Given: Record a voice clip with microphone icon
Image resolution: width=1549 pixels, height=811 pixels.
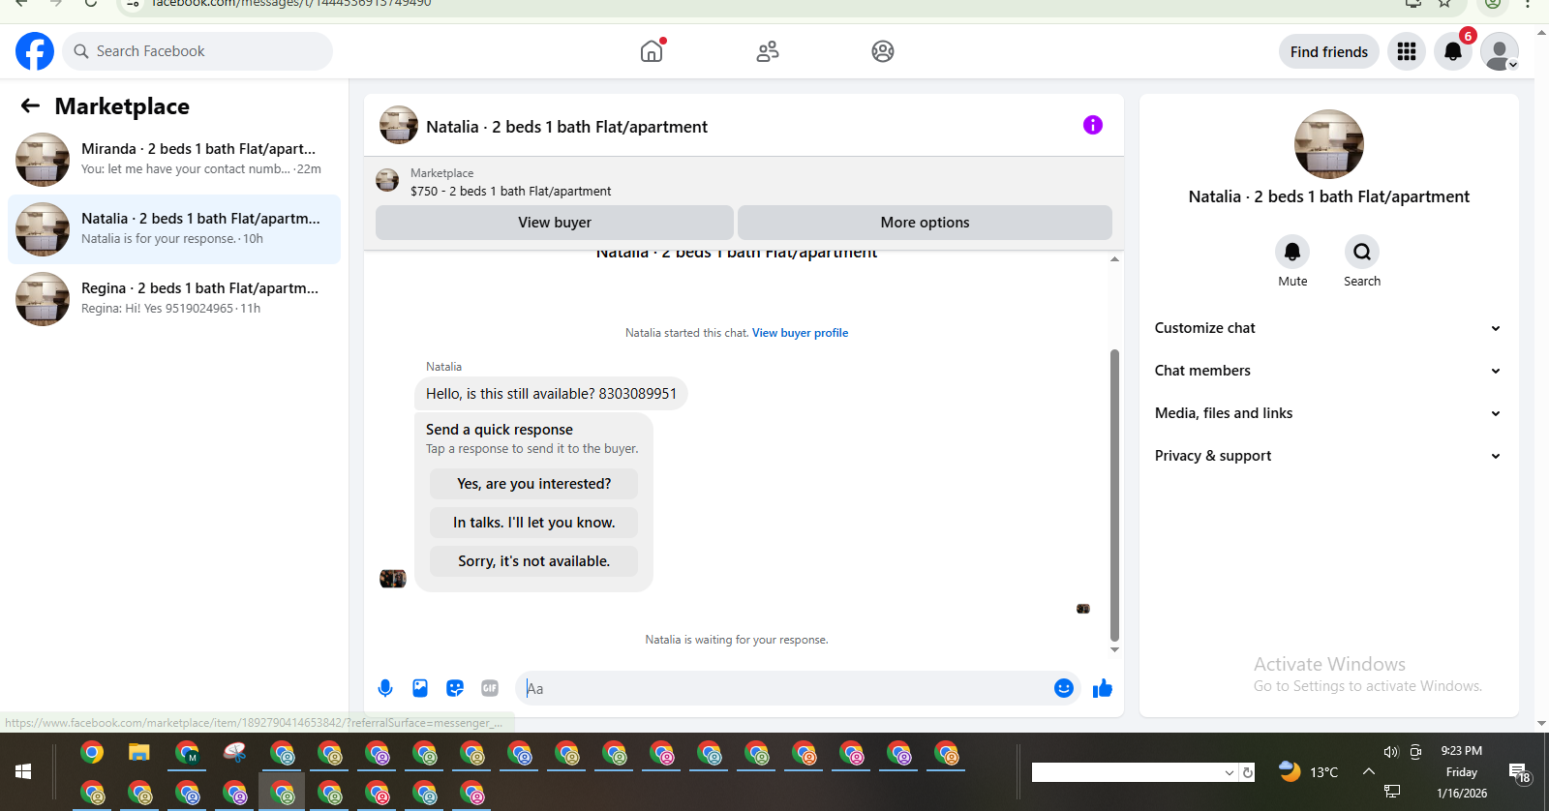Looking at the screenshot, I should coord(385,688).
